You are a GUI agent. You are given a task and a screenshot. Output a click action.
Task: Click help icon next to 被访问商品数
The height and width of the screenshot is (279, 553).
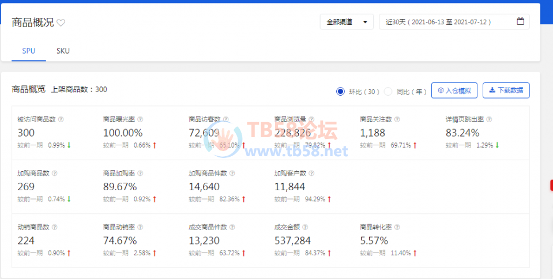pyautogui.click(x=61, y=119)
